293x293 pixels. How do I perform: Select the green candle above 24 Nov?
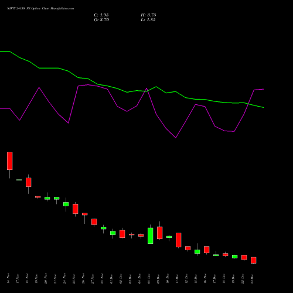click(x=66, y=204)
